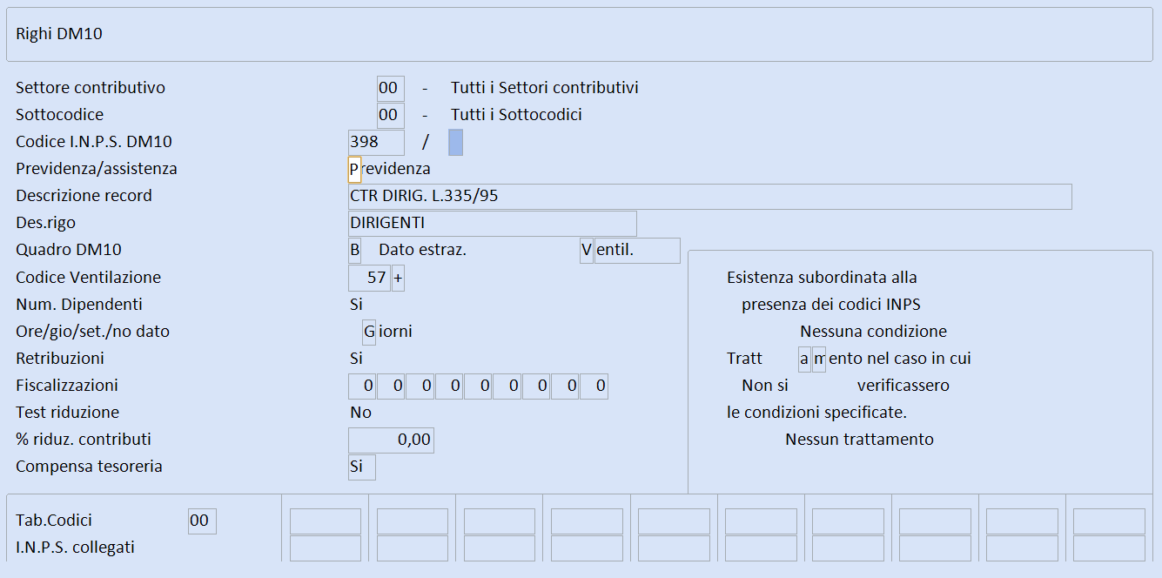Click the text 'Tutti i Sottocodici'
Image resolution: width=1162 pixels, height=578 pixels.
516,115
